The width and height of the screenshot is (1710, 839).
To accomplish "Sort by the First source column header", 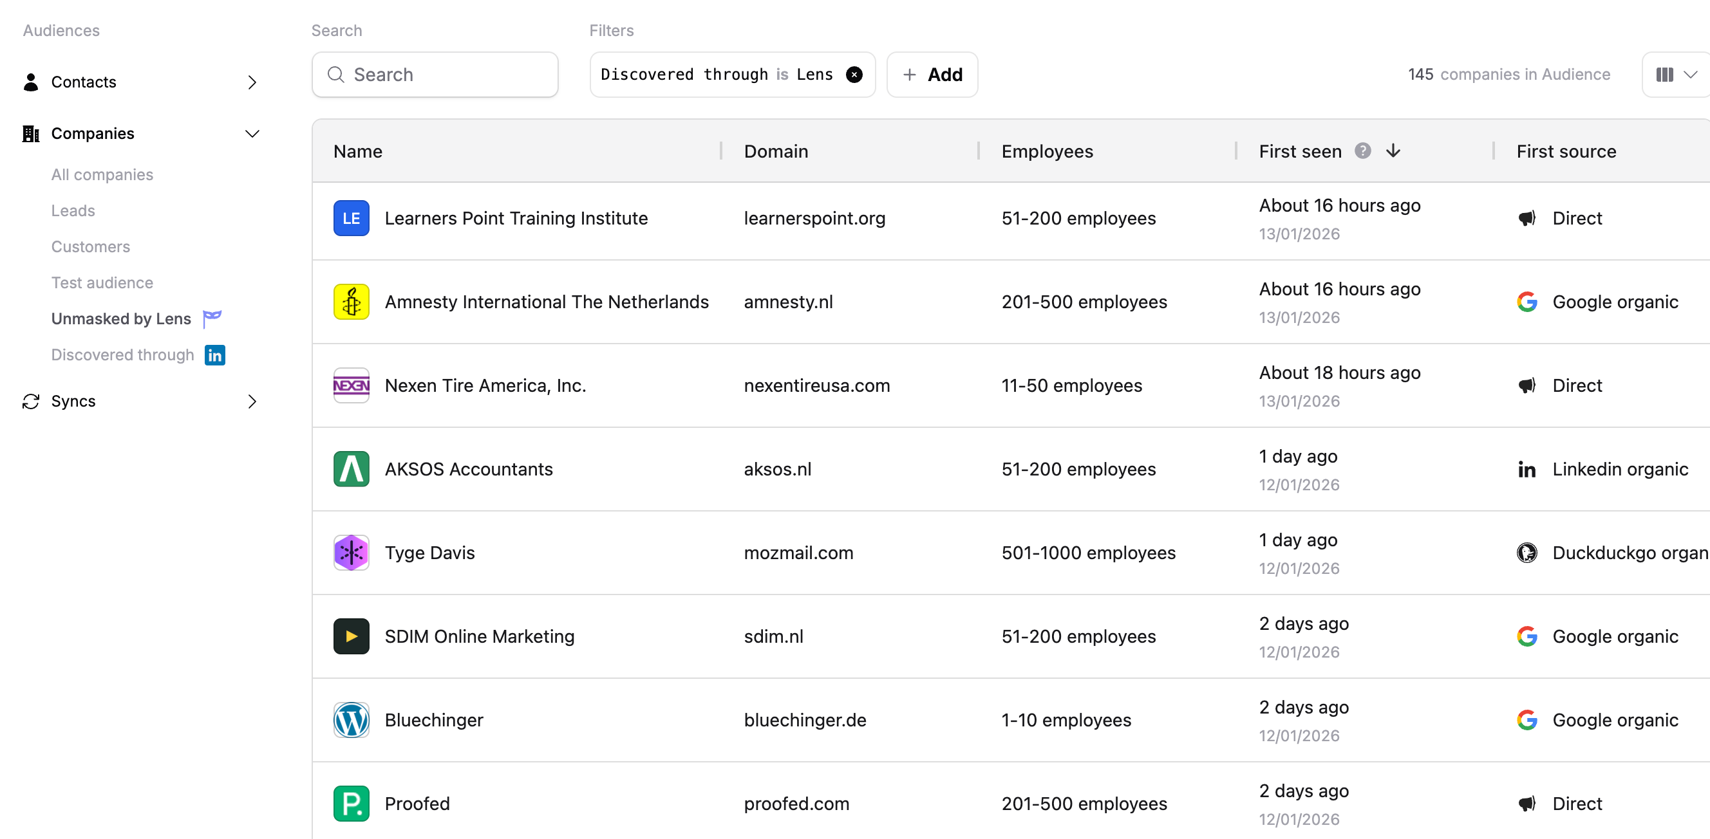I will pos(1566,151).
